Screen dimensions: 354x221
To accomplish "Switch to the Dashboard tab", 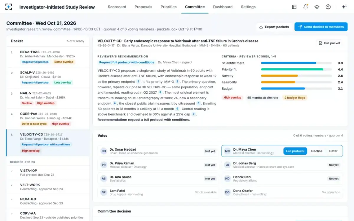I will (223, 7).
